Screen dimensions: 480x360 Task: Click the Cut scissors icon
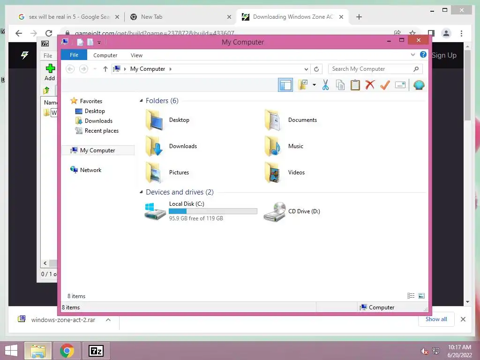[325, 85]
